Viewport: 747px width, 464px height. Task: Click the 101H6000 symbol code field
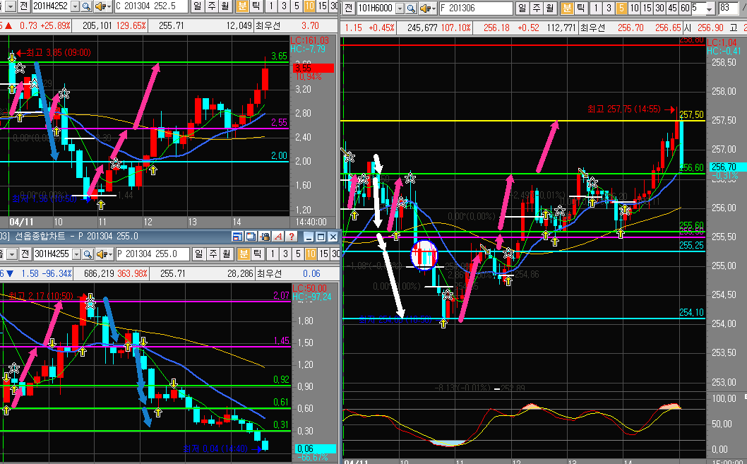pyautogui.click(x=376, y=8)
